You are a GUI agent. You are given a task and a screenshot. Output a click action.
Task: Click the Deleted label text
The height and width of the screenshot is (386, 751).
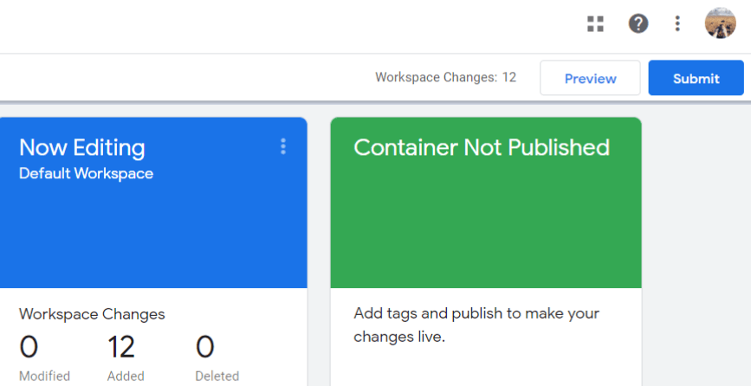point(217,376)
